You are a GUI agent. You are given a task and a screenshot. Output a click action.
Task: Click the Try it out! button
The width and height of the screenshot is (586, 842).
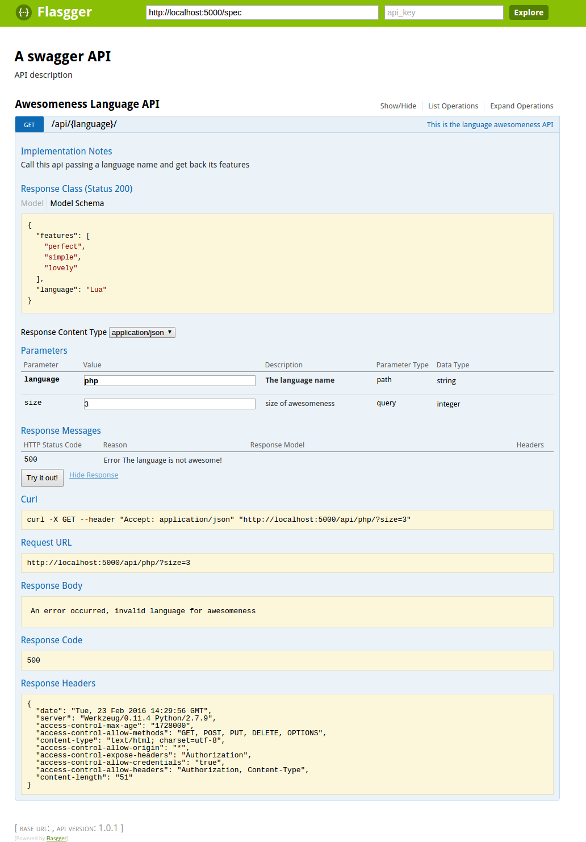click(41, 477)
